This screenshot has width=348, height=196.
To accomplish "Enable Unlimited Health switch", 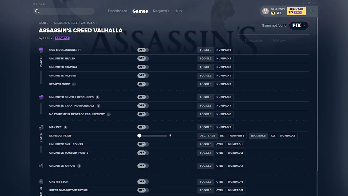I will tap(143, 58).
